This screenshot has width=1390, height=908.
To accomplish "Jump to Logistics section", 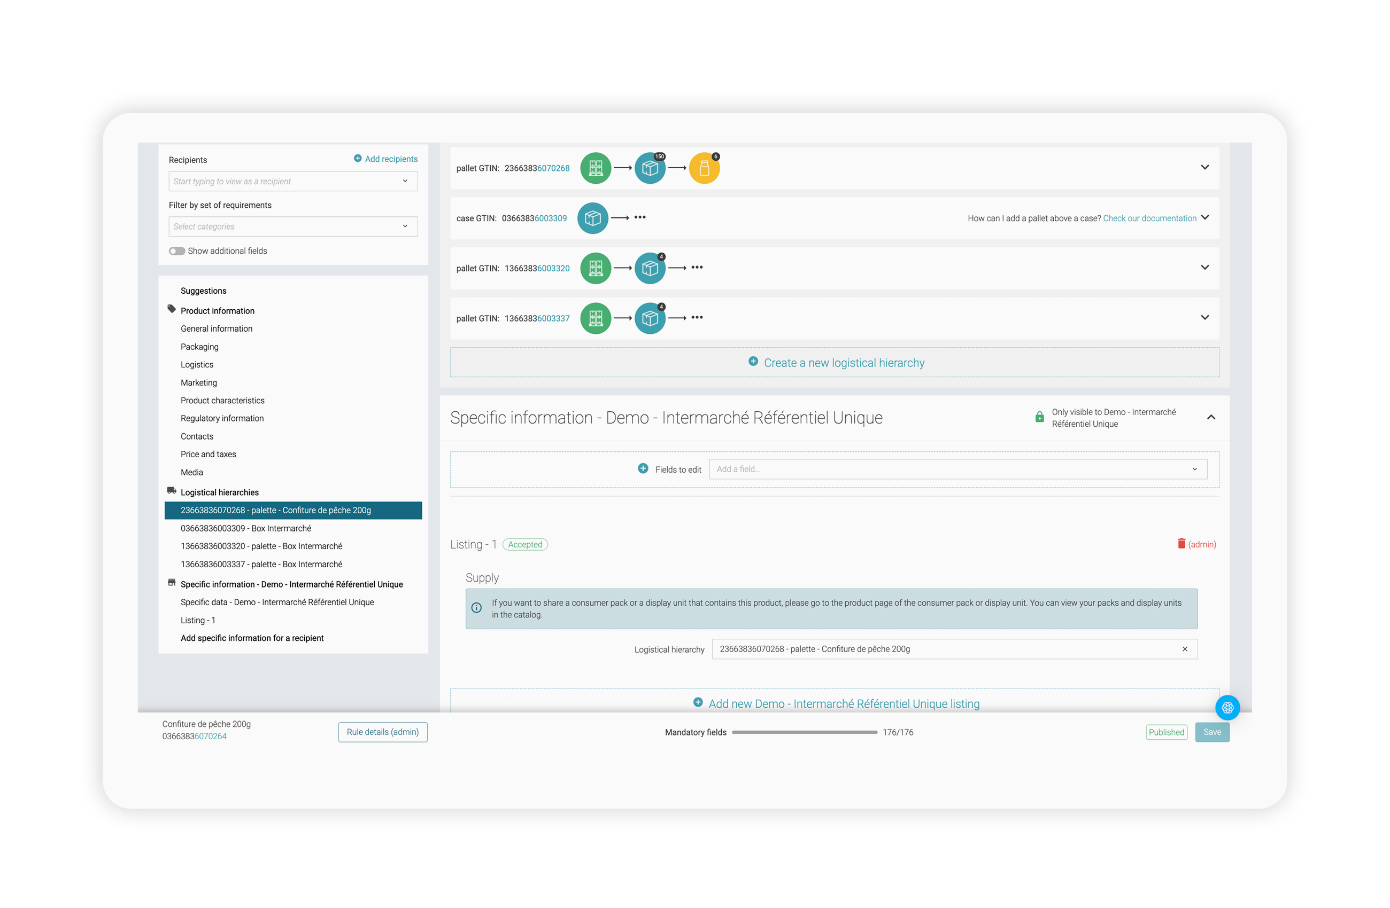I will click(197, 365).
